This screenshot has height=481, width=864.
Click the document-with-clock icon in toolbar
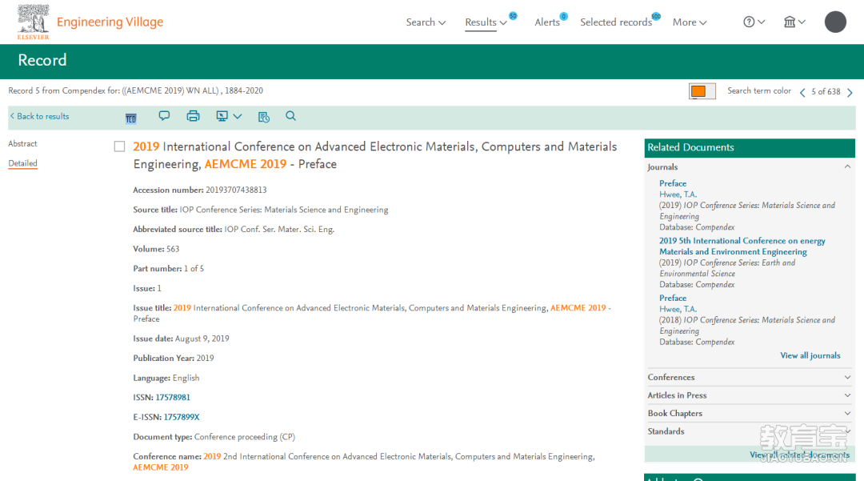point(264,117)
